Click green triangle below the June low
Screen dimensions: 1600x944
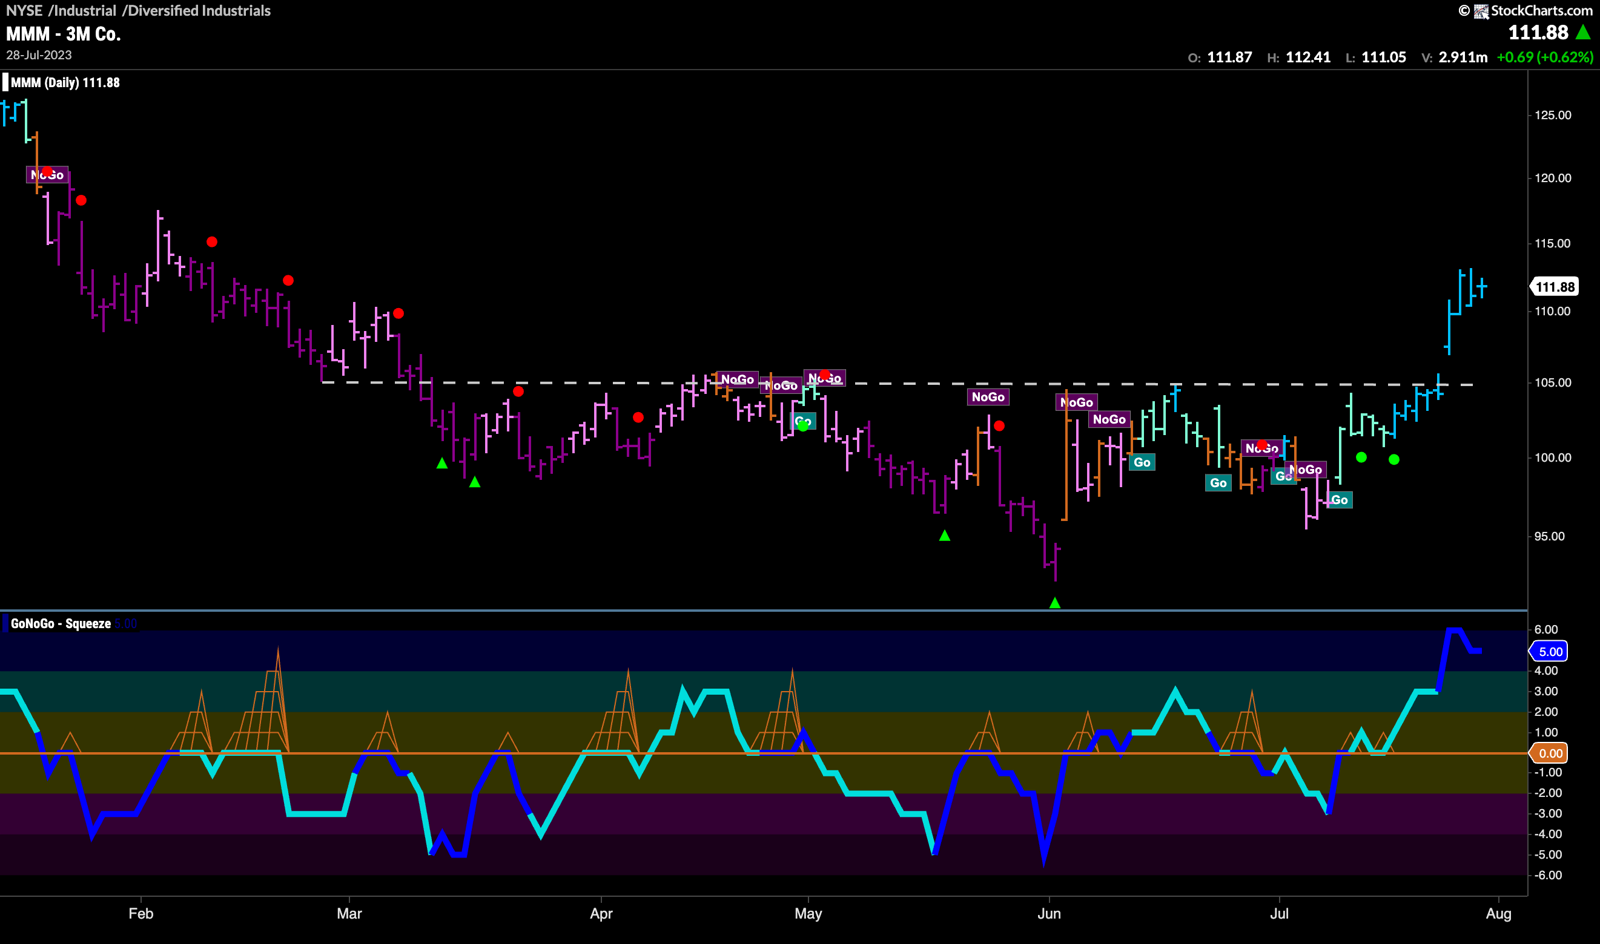pyautogui.click(x=1054, y=602)
